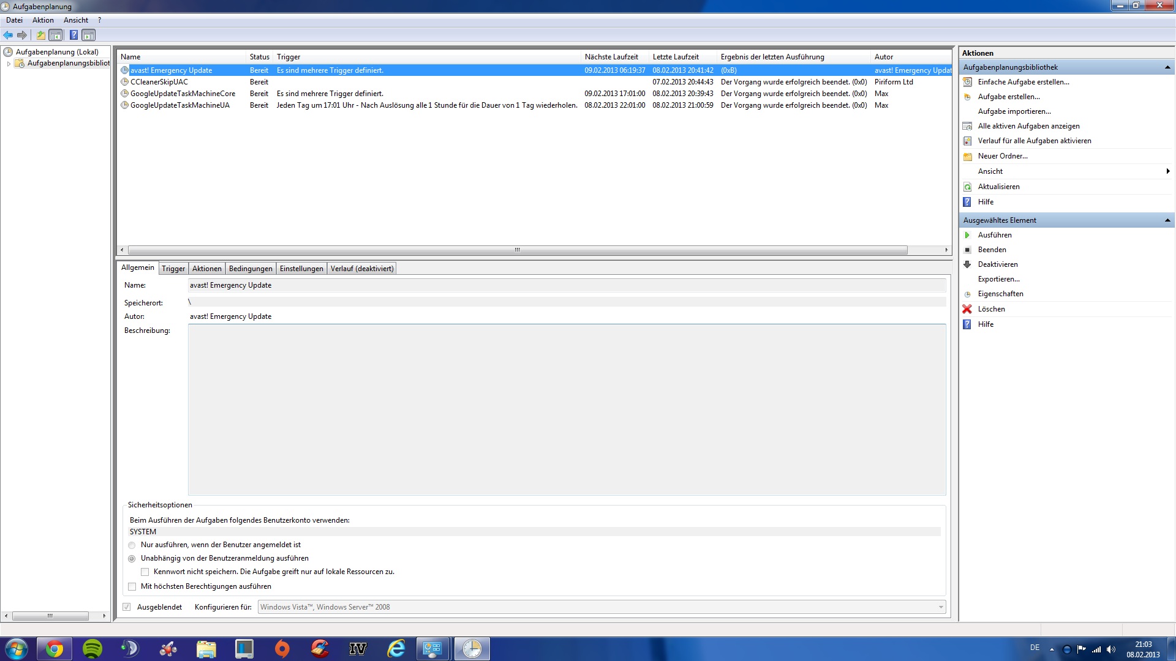Screen dimensions: 1176x661
Task: Click the Neuer Ordner folder icon
Action: click(967, 156)
